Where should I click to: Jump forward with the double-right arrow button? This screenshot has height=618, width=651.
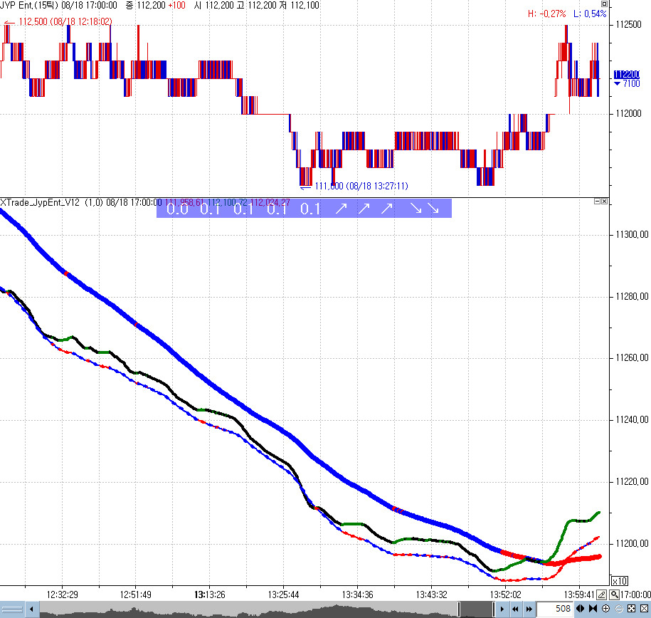[529, 609]
